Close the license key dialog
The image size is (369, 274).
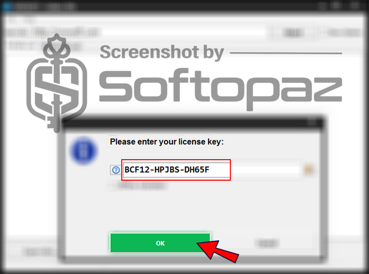[x=312, y=122]
